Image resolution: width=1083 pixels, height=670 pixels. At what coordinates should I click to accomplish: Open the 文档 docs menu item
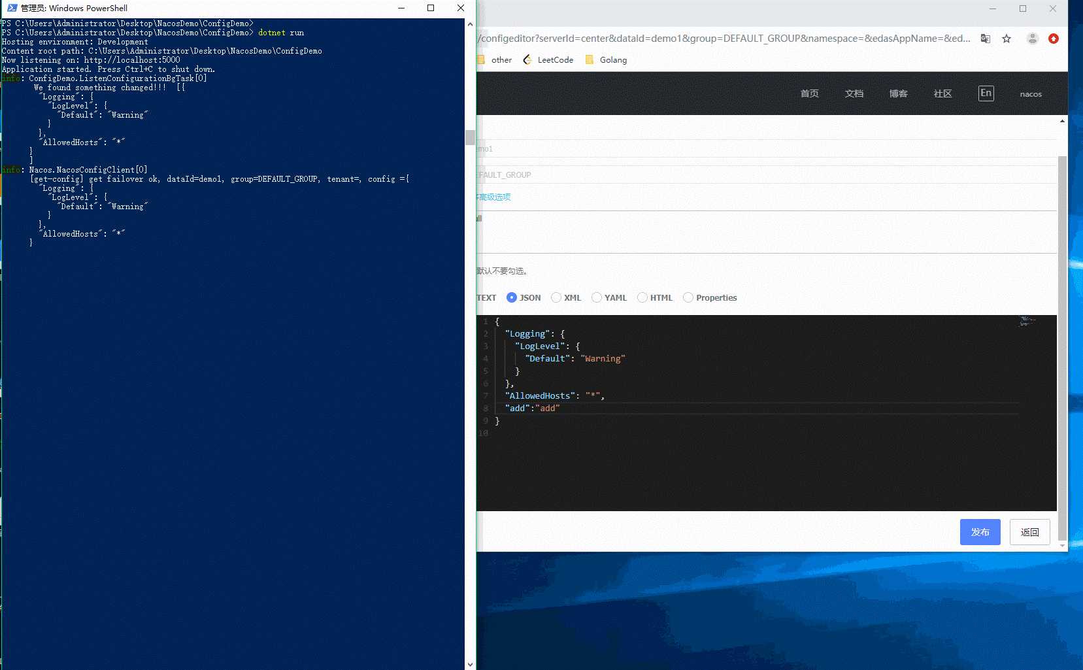pos(854,93)
